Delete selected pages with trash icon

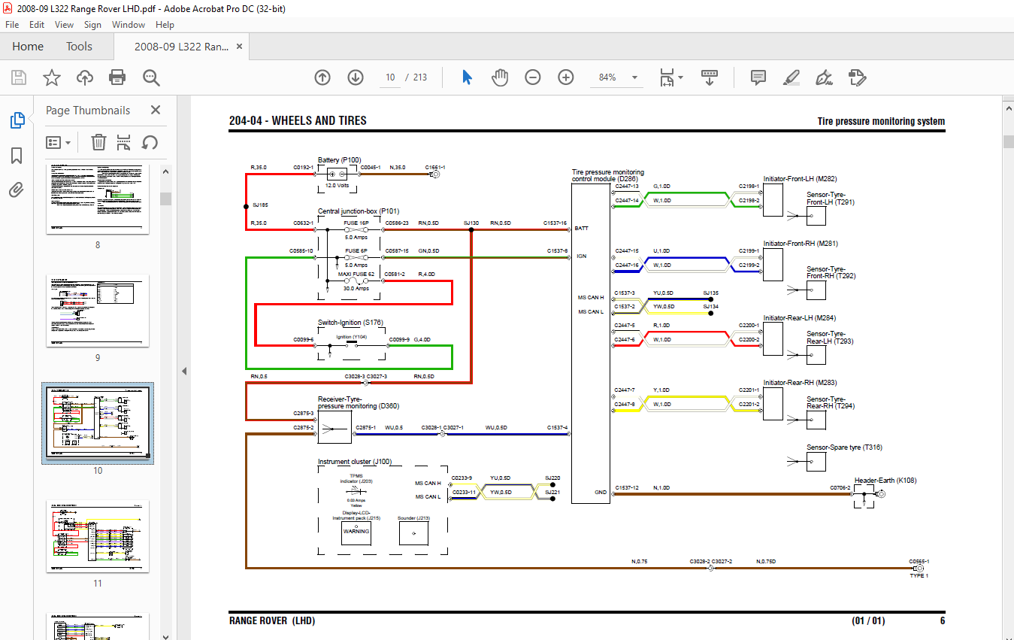tap(98, 142)
